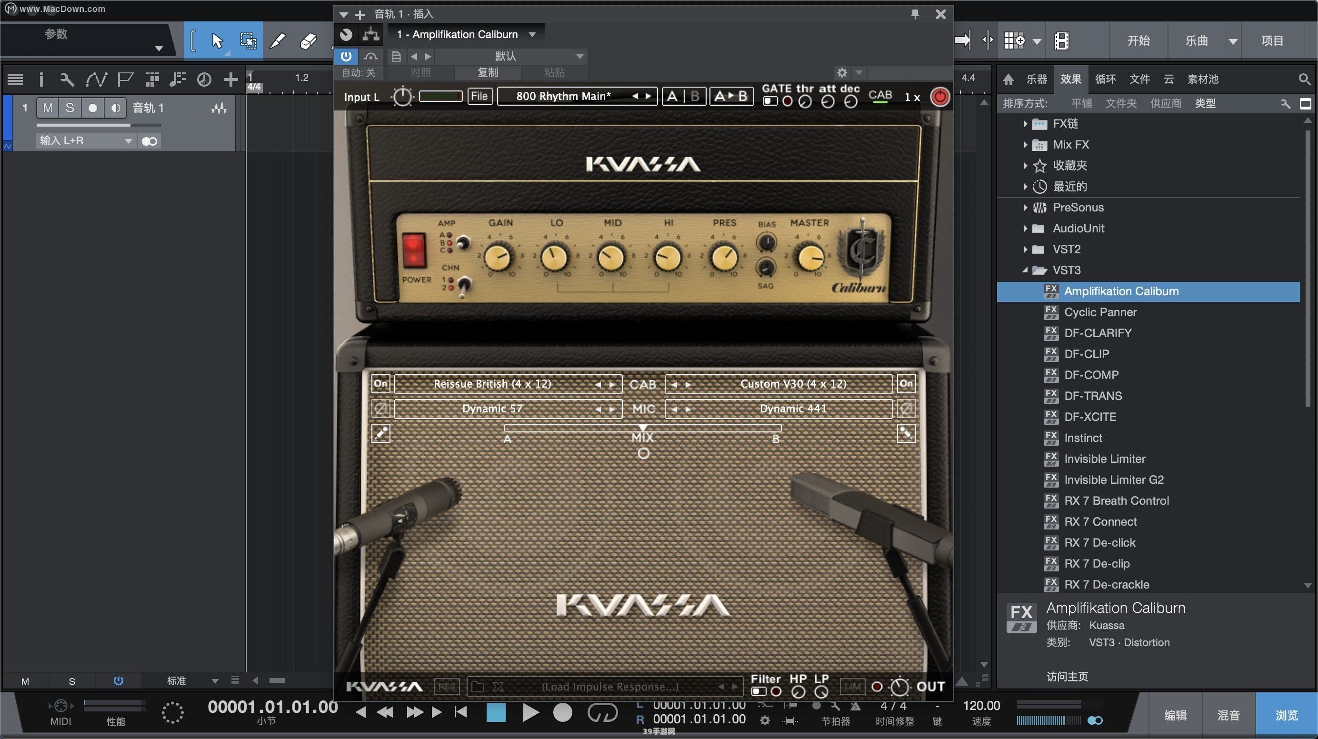The image size is (1318, 739).
Task: Click the Kuassa output power red button
Action: pos(940,97)
